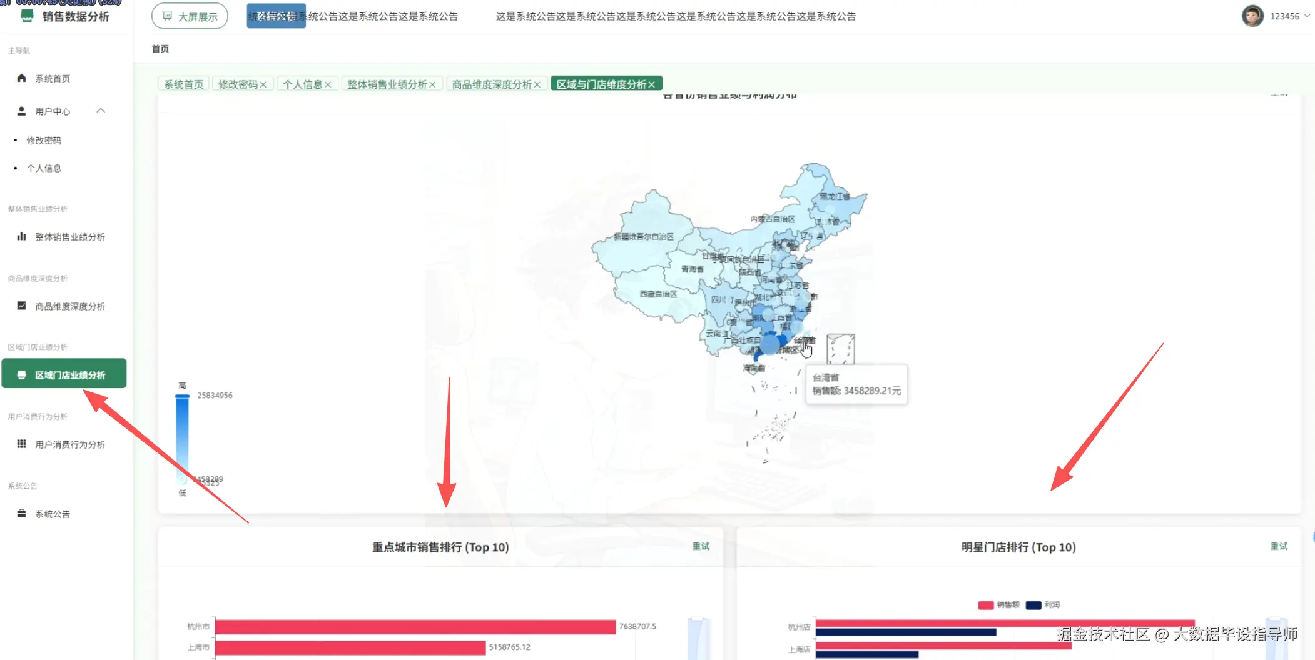The width and height of the screenshot is (1315, 660).
Task: Click 青海省 on the map
Action: click(693, 269)
